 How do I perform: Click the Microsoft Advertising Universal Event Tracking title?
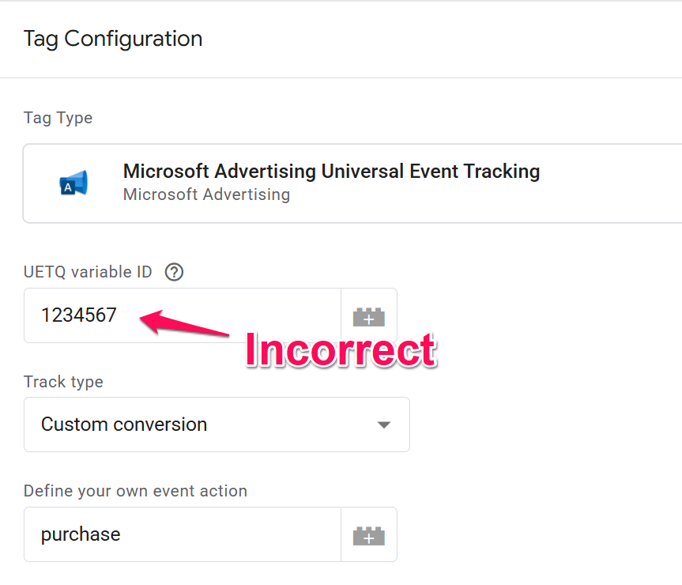[331, 172]
